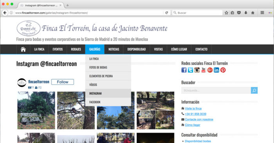274x143 pixels.
Task: Open the Visitas navigation item
Action: pyautogui.click(x=158, y=49)
